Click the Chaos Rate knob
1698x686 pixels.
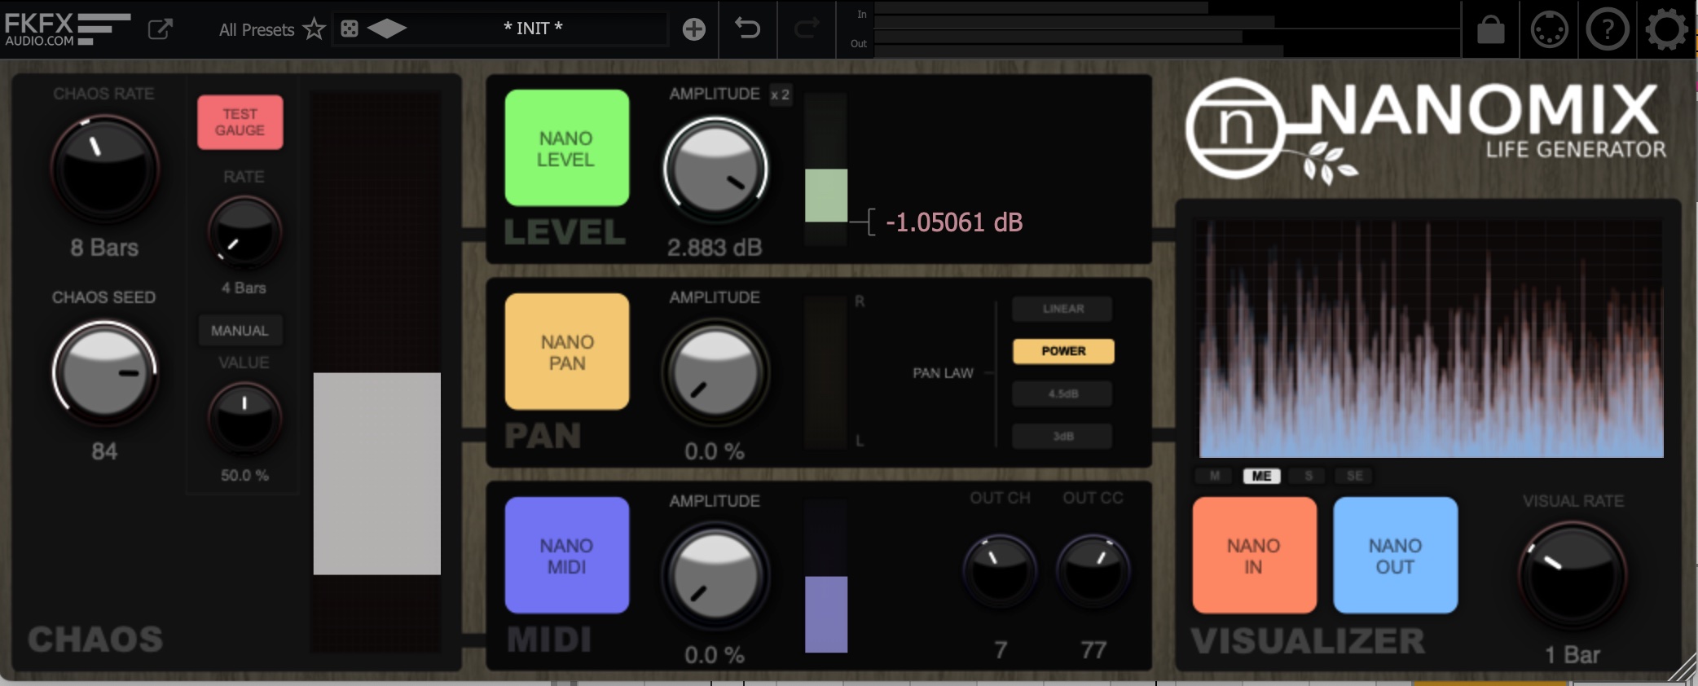point(105,169)
